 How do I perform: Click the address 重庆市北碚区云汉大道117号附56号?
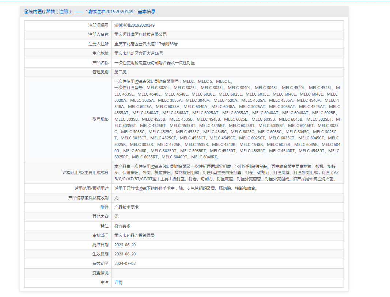pyautogui.click(x=146, y=44)
